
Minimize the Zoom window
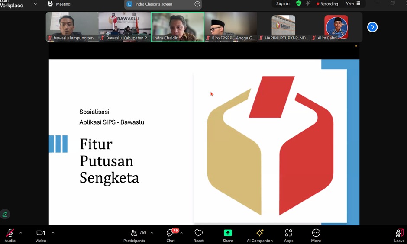(378, 3)
